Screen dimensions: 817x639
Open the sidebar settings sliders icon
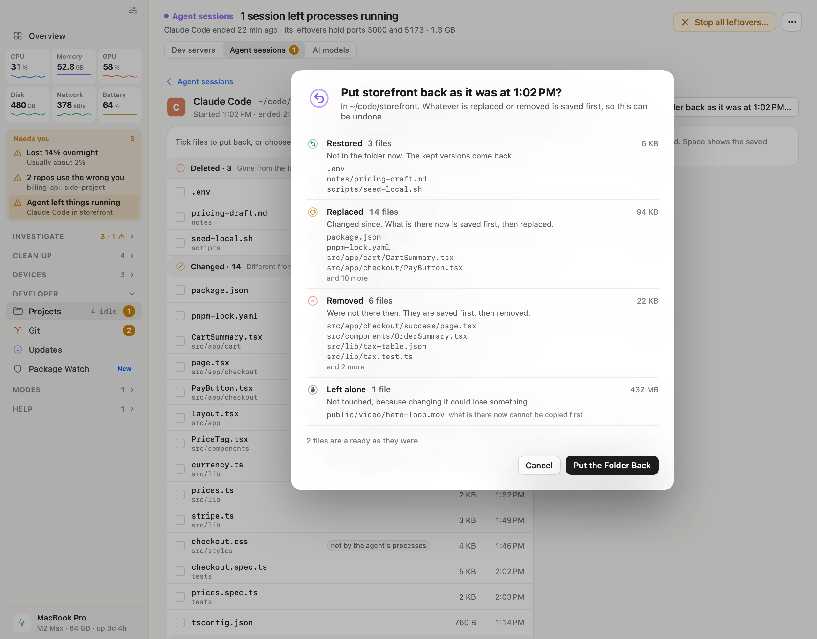[x=133, y=10]
